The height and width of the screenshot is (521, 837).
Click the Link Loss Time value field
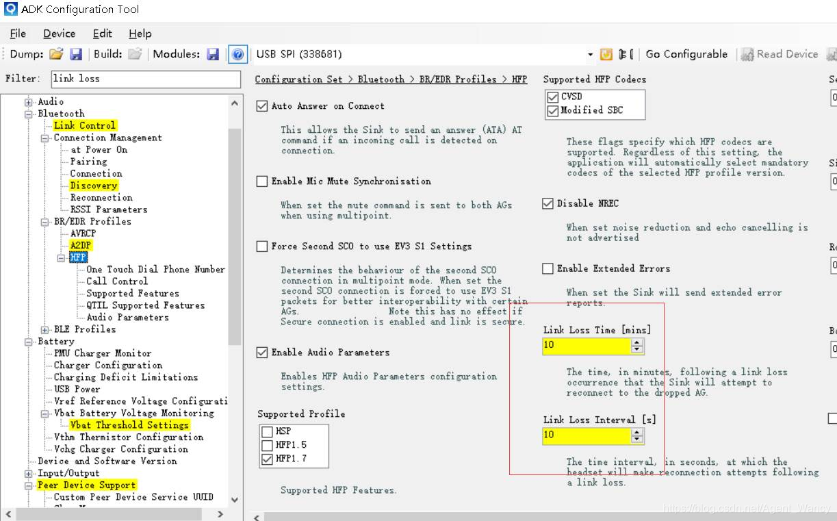tap(587, 345)
